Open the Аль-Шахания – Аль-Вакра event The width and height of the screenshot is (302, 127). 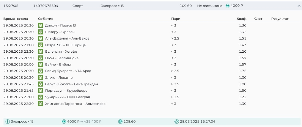pyautogui.click(x=67, y=39)
